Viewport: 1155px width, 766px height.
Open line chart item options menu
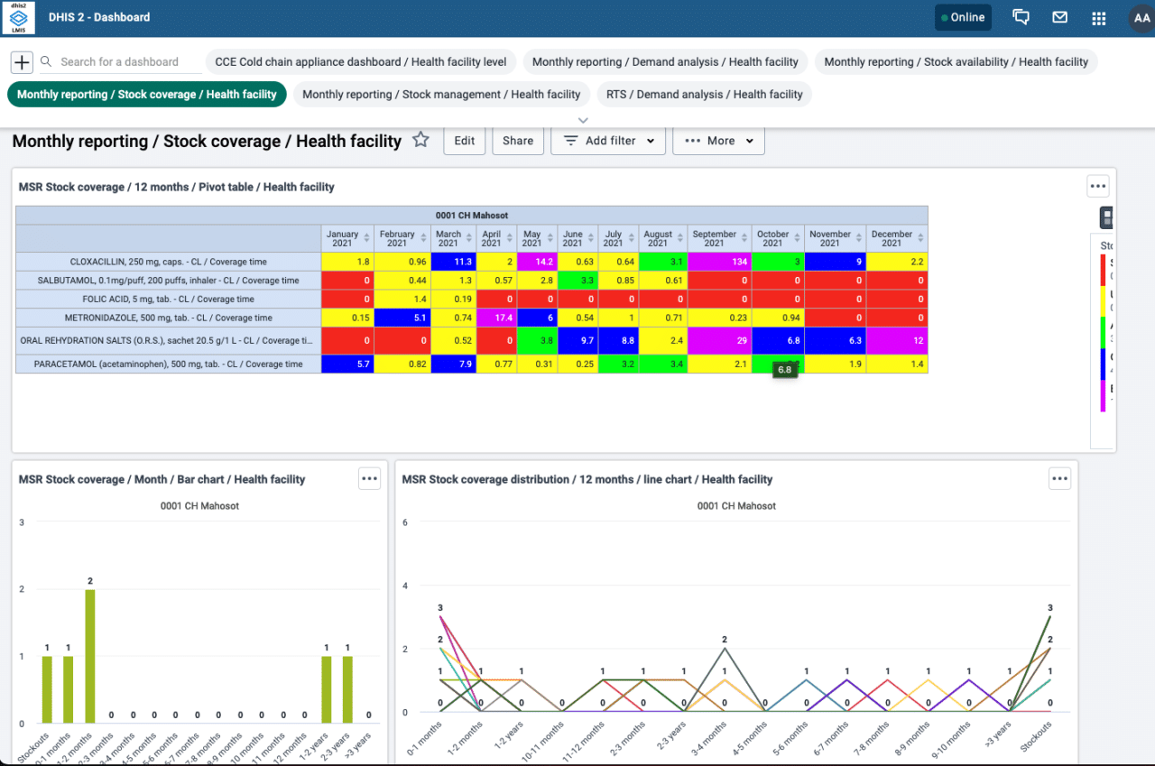tap(1059, 478)
